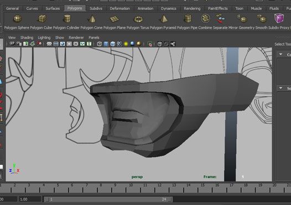Open the viewport Renderer menu
Screen dimensions: 291x205
coord(76,37)
